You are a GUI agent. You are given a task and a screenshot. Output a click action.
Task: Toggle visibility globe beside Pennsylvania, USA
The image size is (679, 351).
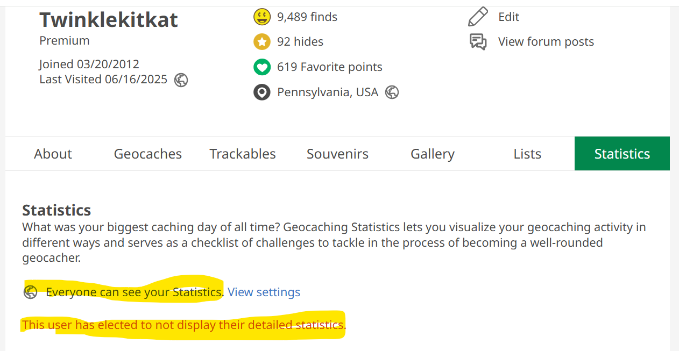pos(392,92)
